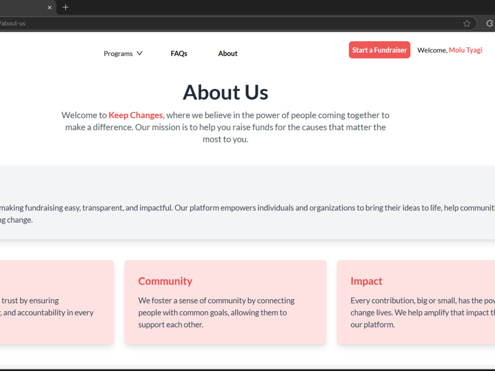This screenshot has height=371, width=495.
Task: Click the chevron beside Programs
Action: click(x=140, y=53)
